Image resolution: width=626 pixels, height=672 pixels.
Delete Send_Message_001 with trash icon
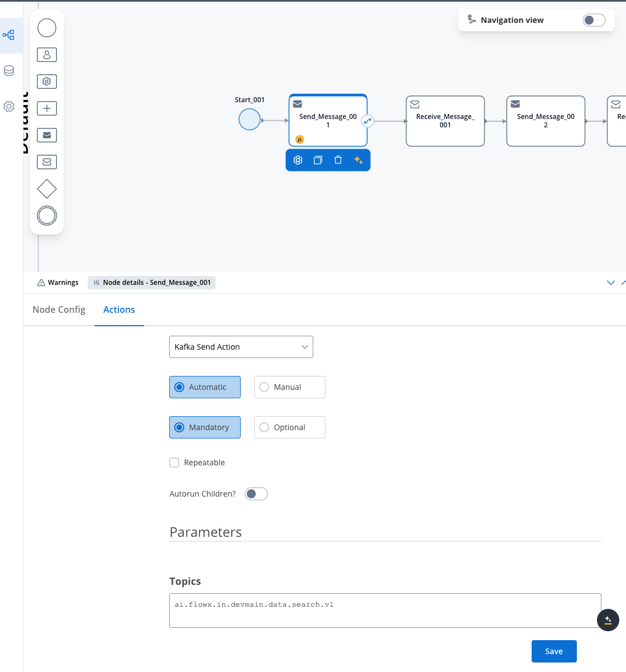pyautogui.click(x=338, y=160)
